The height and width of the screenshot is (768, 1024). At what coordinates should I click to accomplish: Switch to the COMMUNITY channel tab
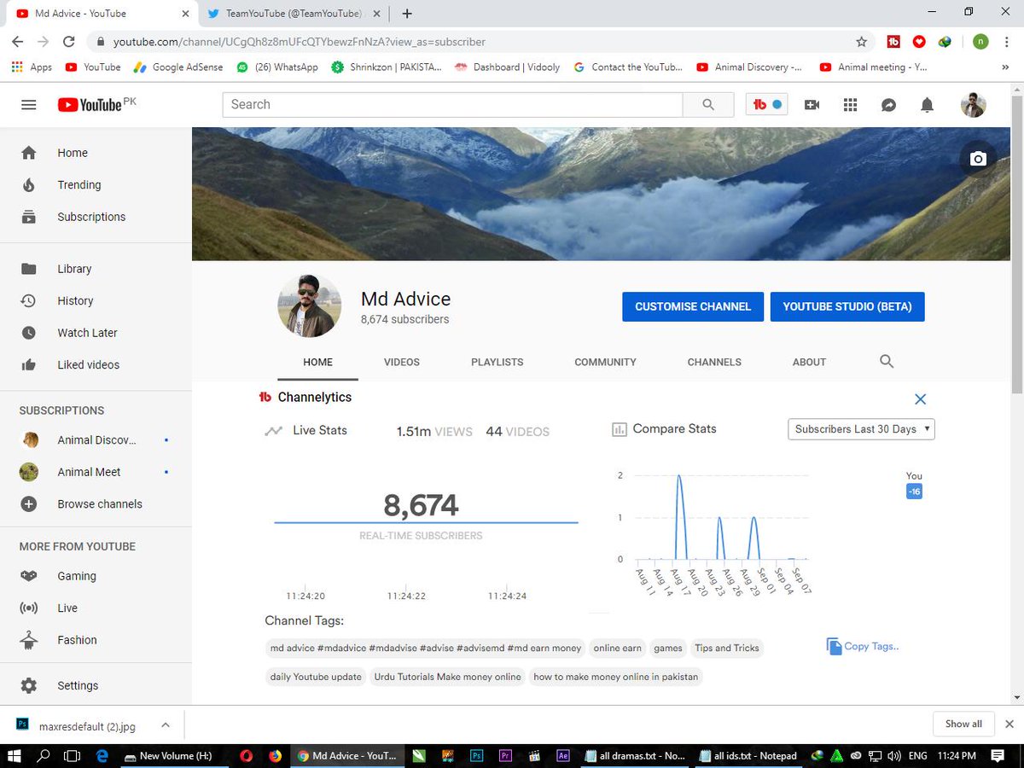pos(605,362)
